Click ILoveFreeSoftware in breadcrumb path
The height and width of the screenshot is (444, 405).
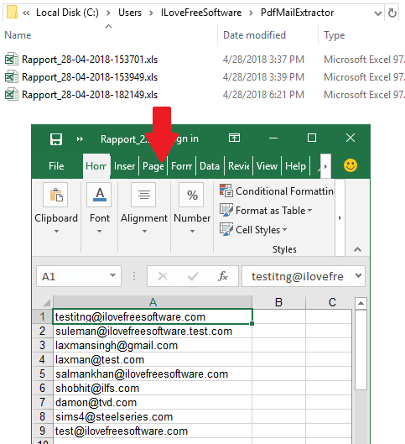click(201, 13)
